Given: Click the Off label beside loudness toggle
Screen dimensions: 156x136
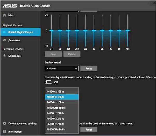Looking at the screenshot, I should click(56, 82).
